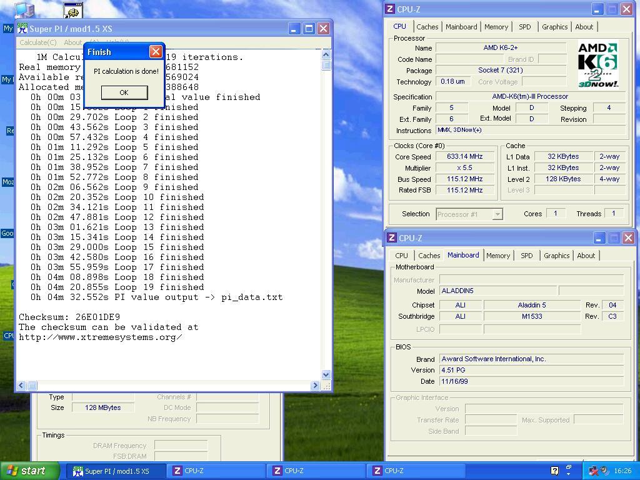
Task: Expand the Selection 'Processor #1' dropdown
Action: click(x=497, y=214)
